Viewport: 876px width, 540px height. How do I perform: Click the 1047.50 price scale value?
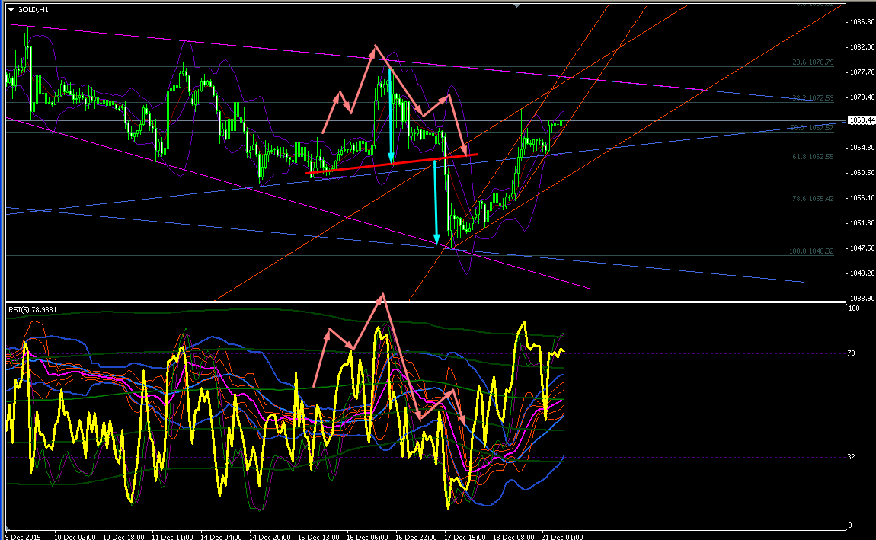tap(862, 248)
